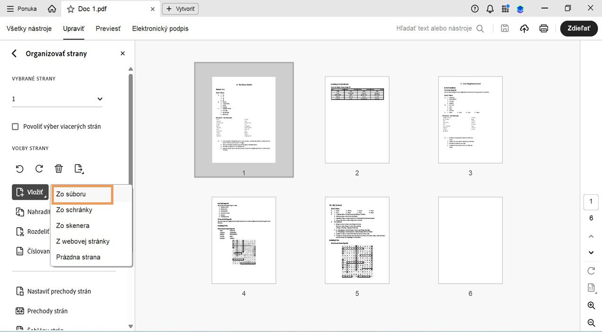Open the account profile icon

[520, 8]
